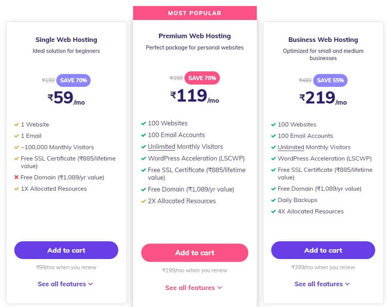Image resolution: width=388 pixels, height=307 pixels.
Task: Click green check beside 4X Allocated Resources
Action: pyautogui.click(x=274, y=211)
